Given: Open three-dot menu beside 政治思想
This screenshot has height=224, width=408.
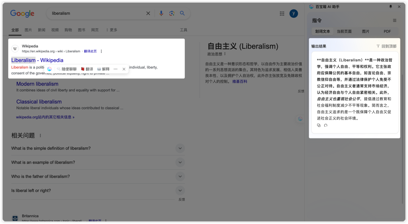Looking at the screenshot, I should click(x=225, y=54).
